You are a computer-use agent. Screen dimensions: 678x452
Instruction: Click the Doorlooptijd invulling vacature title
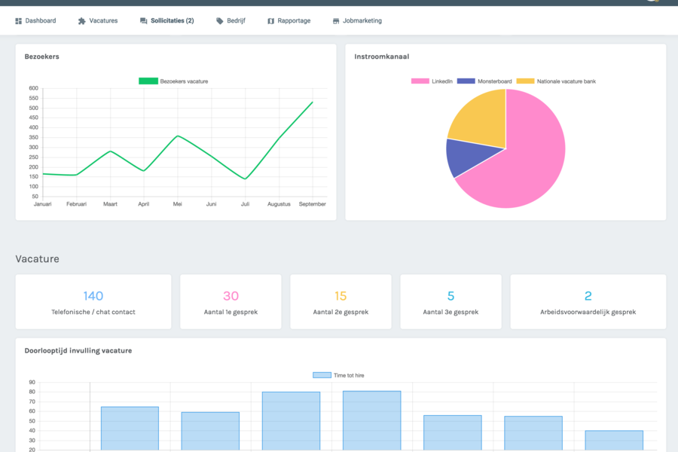pos(78,351)
